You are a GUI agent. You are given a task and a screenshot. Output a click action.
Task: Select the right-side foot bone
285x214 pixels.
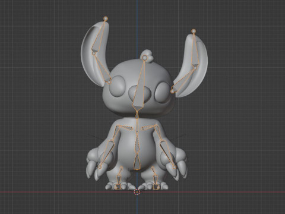pyautogui.click(x=156, y=187)
